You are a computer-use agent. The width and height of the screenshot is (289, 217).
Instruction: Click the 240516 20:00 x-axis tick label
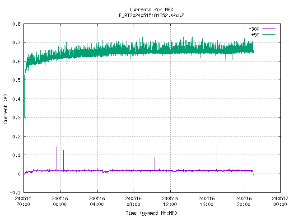point(244,202)
